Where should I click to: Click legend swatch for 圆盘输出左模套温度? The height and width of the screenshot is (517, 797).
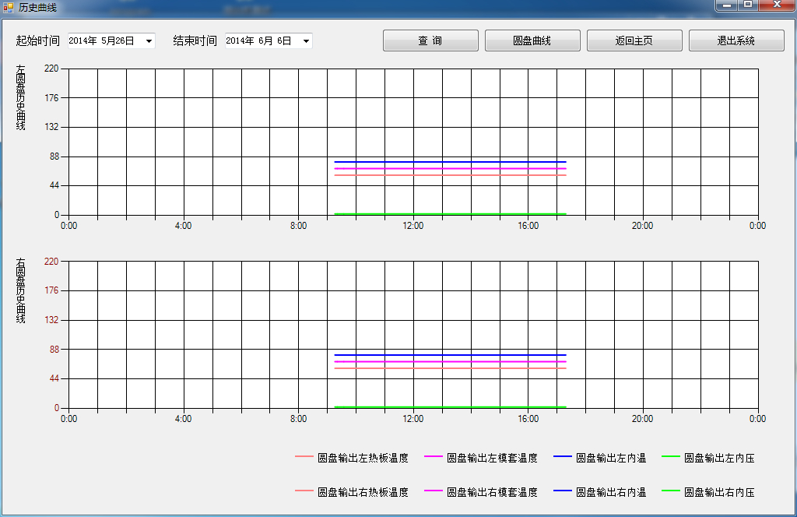pyautogui.click(x=433, y=457)
